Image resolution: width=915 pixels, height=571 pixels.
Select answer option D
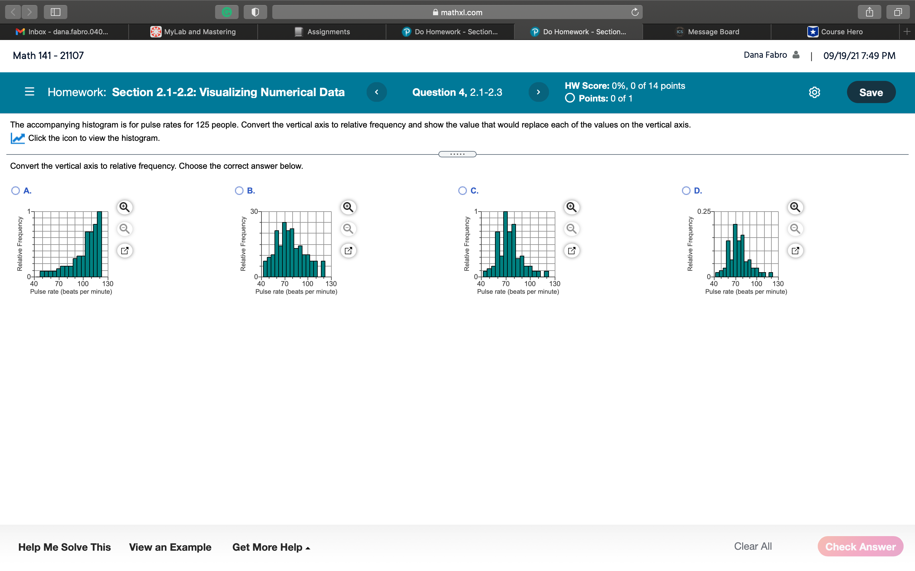pyautogui.click(x=686, y=191)
